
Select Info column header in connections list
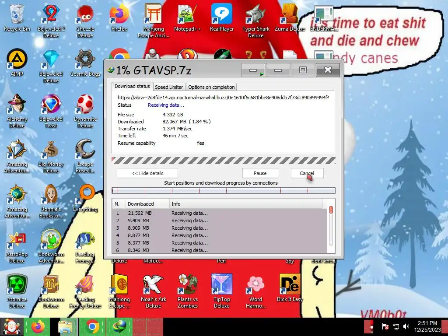tap(246, 204)
